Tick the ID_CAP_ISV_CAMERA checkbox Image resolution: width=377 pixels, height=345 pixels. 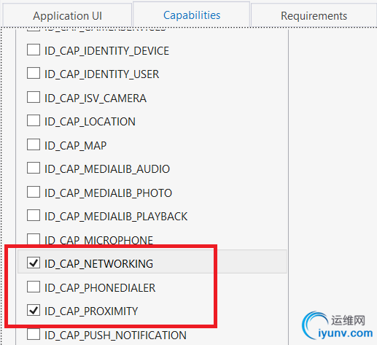pyautogui.click(x=34, y=98)
